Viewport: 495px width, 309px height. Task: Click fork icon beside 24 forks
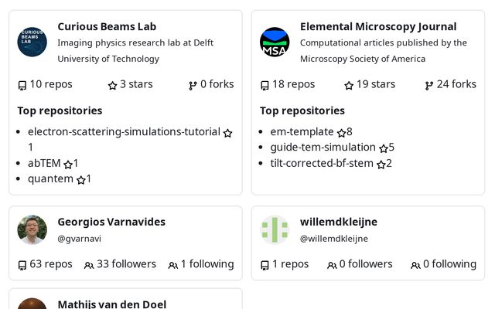pyautogui.click(x=429, y=85)
